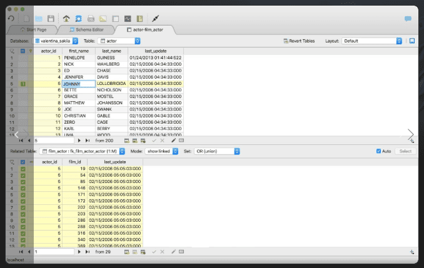Click the X cancel icon in actor grid footer

point(162,141)
